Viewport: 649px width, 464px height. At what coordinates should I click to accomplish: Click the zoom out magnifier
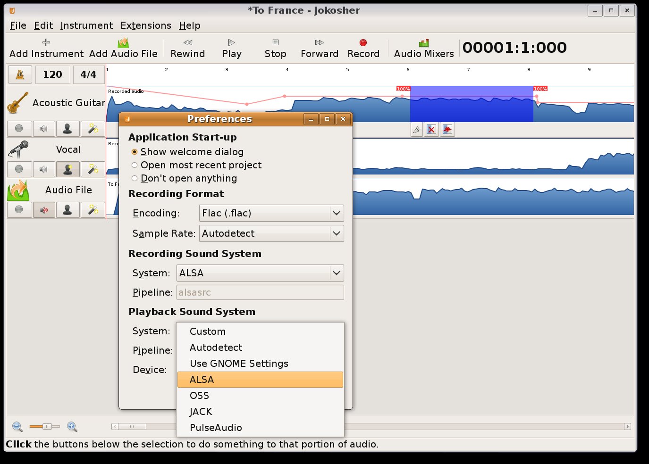click(x=17, y=427)
